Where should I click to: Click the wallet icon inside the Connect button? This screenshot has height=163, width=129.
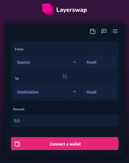point(17,144)
